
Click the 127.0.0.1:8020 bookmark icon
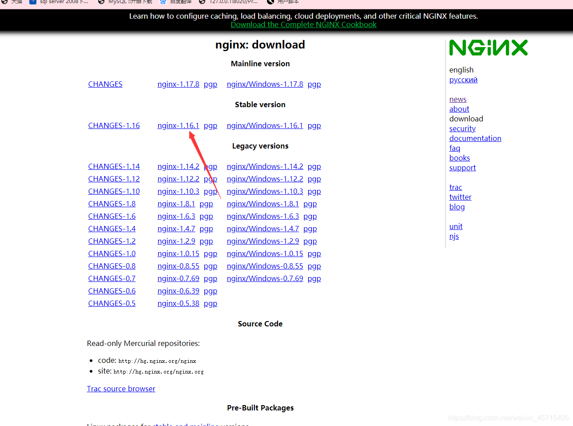[x=202, y=2]
